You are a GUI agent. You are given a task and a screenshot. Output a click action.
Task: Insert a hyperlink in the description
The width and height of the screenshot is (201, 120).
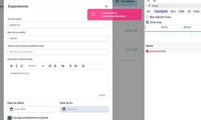[x=63, y=66]
